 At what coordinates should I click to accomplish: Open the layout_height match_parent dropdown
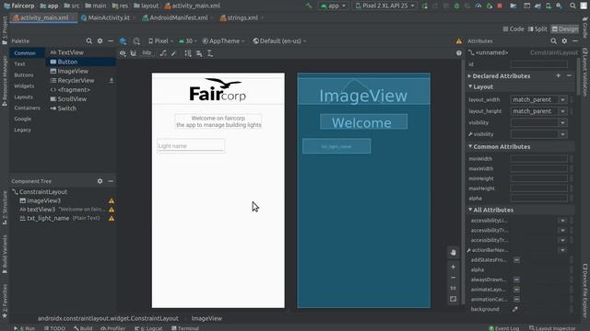tap(563, 111)
